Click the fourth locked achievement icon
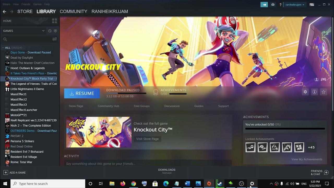 point(287,147)
